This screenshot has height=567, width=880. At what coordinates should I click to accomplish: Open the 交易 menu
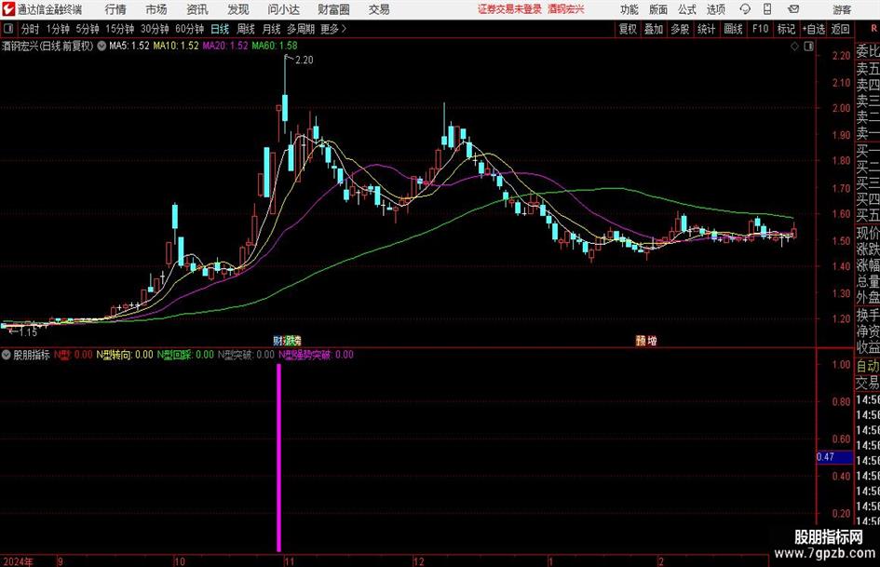379,9
